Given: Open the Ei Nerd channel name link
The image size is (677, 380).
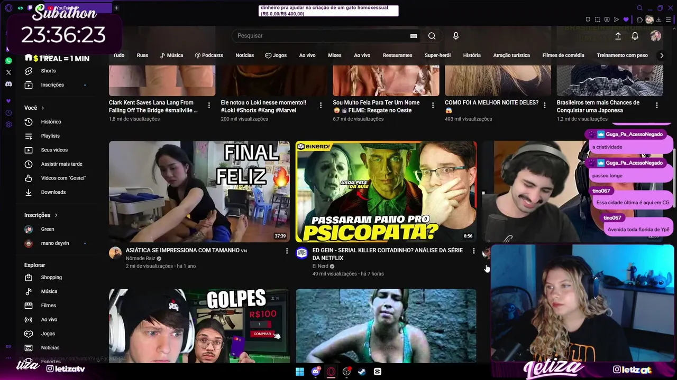Looking at the screenshot, I should [x=321, y=267].
